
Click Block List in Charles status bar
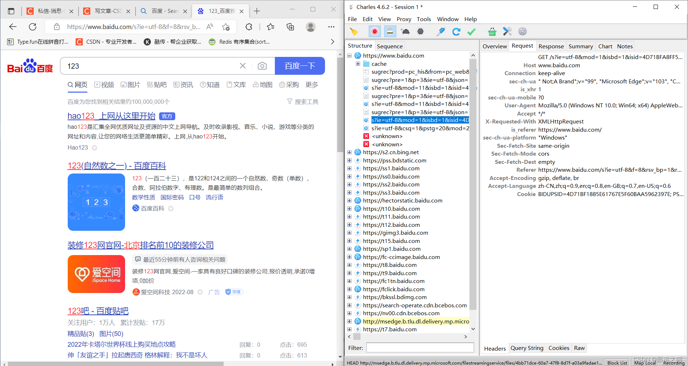[617, 363]
